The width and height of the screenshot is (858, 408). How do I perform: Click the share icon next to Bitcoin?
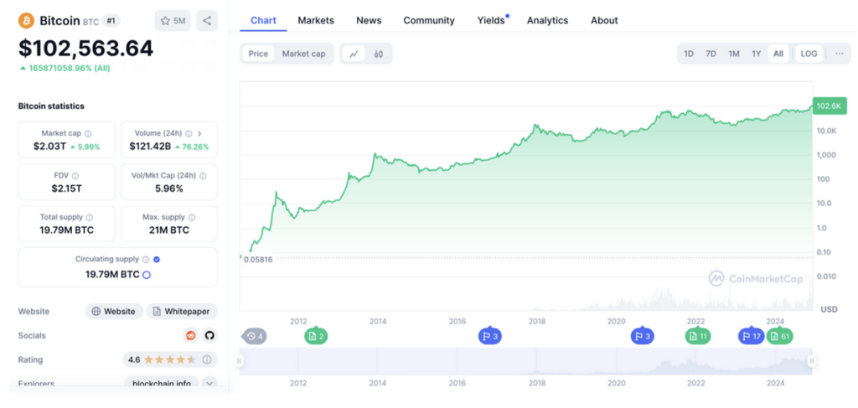tap(207, 21)
